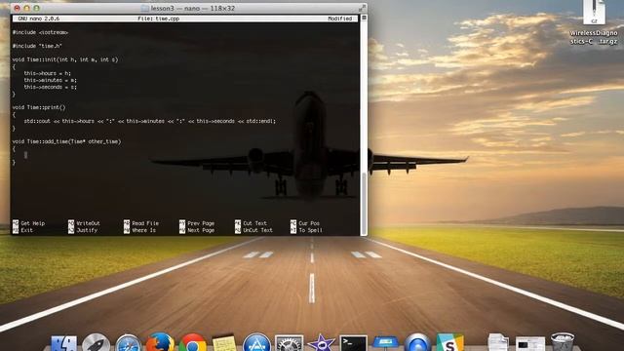Open Google Chrome from the dock
The height and width of the screenshot is (351, 624).
click(193, 342)
